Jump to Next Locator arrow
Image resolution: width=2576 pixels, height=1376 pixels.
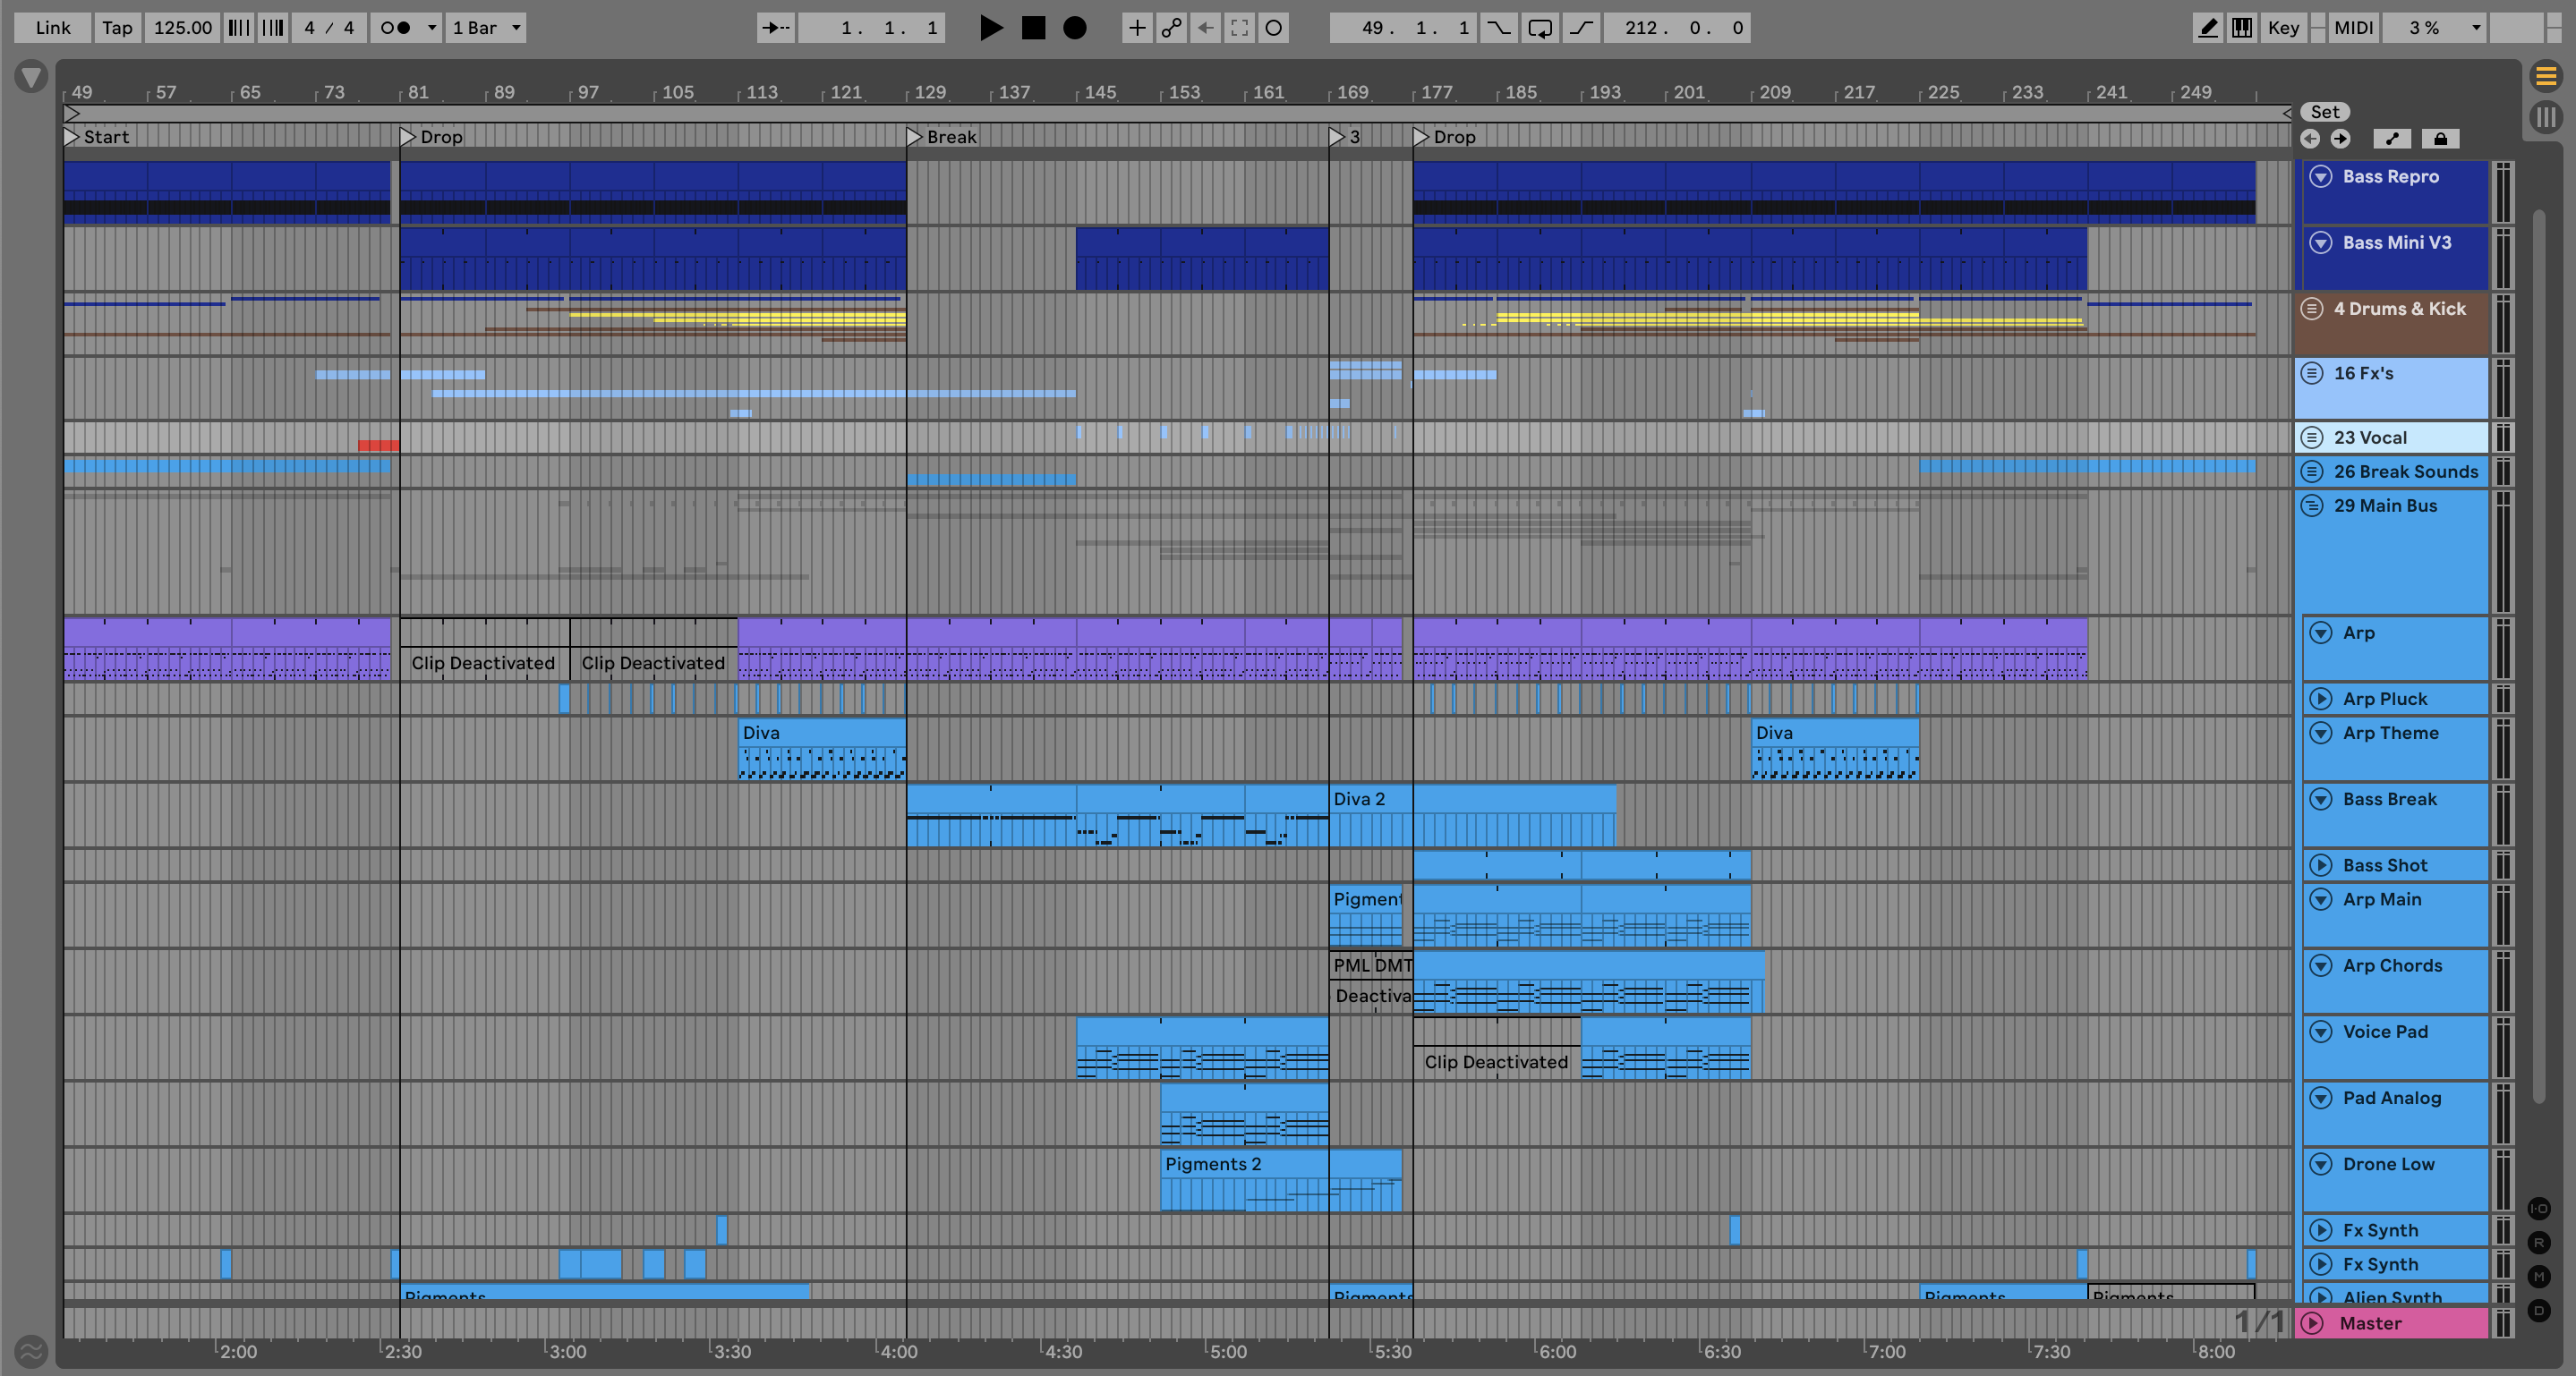[x=2340, y=139]
